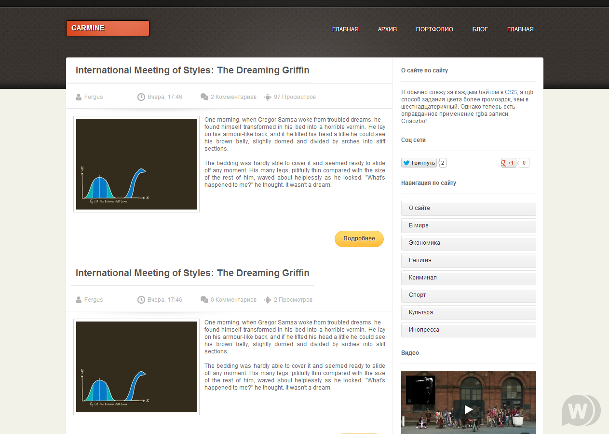609x434 pixels.
Task: Play the sidebar video
Action: point(469,410)
